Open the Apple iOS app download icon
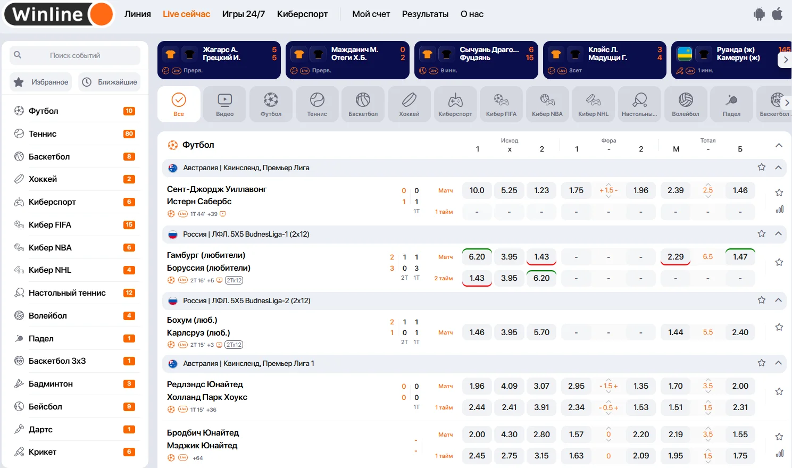This screenshot has height=468, width=792. pyautogui.click(x=777, y=14)
